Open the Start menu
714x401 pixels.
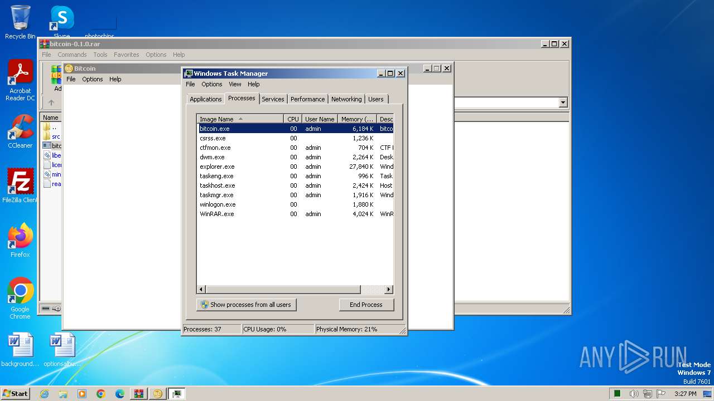coord(15,394)
